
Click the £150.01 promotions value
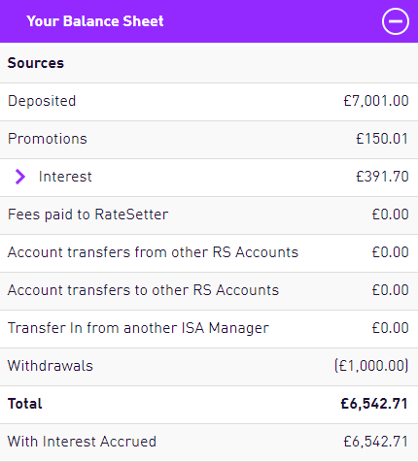point(382,139)
